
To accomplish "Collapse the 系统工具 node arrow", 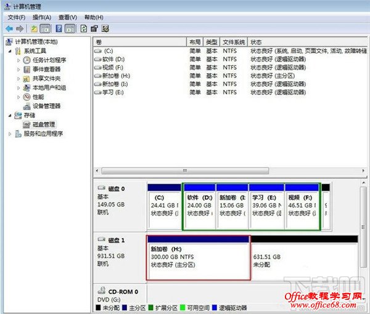I will 10,51.
